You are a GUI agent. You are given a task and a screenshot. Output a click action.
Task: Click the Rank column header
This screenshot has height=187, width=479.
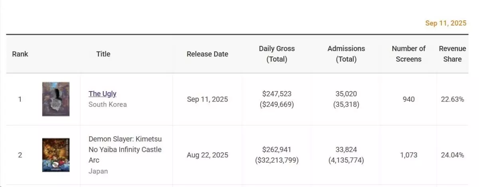tap(20, 54)
